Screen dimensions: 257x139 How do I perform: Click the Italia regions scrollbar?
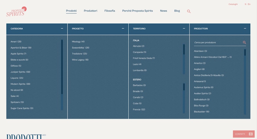point(184,59)
